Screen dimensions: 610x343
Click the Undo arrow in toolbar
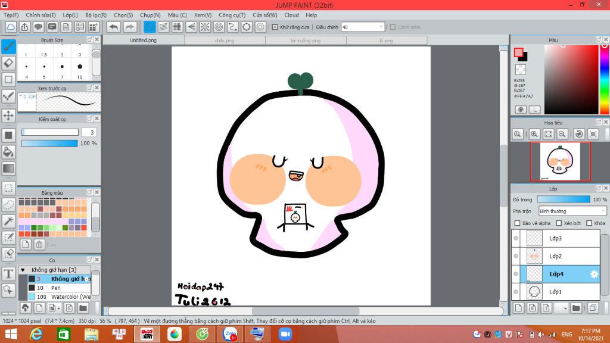point(114,27)
